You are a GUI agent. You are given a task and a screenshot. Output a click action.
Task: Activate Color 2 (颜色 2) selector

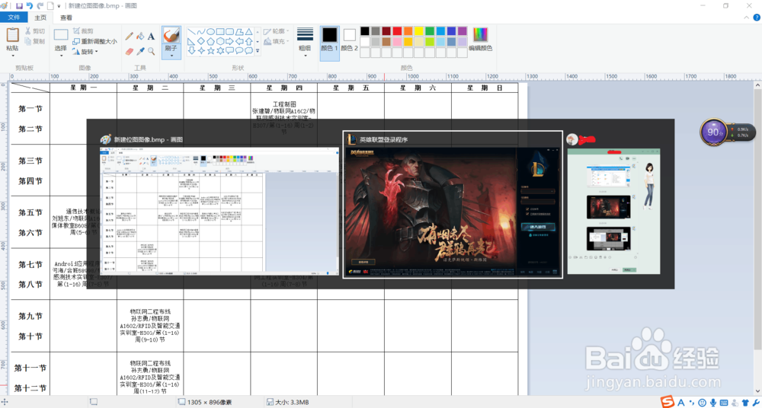350,40
